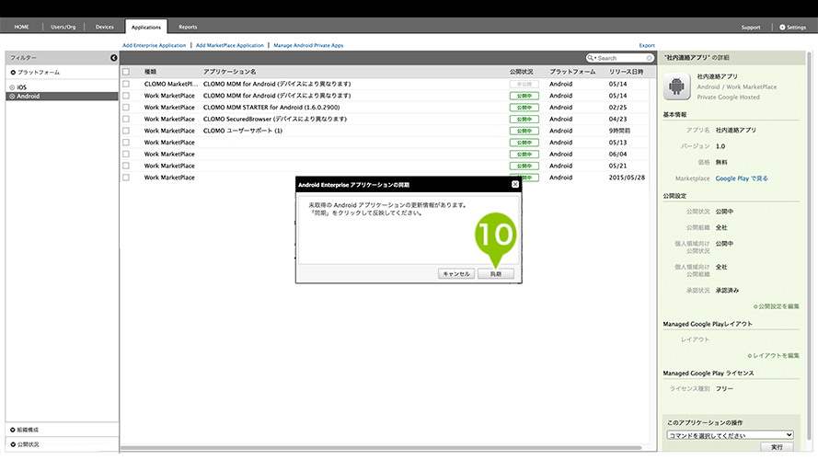Check the CLOMO MarketPl... row checkbox

pos(126,84)
